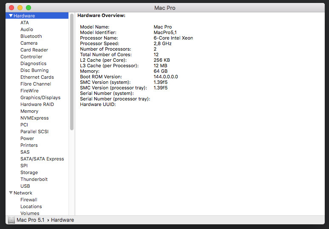Open the Hardware RAID section
This screenshot has height=229, width=329.
click(x=37, y=104)
